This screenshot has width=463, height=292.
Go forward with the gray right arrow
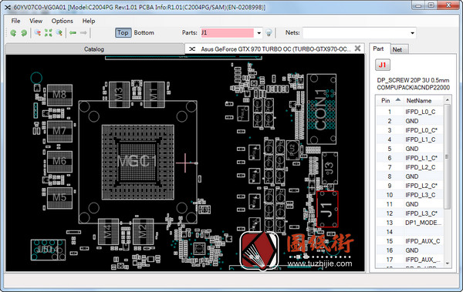point(83,32)
